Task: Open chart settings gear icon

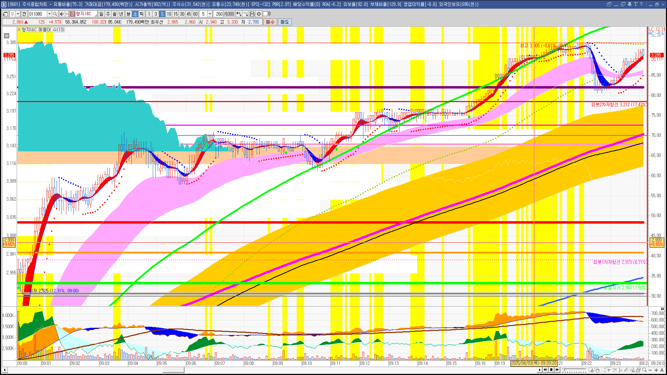Action: pyautogui.click(x=259, y=14)
